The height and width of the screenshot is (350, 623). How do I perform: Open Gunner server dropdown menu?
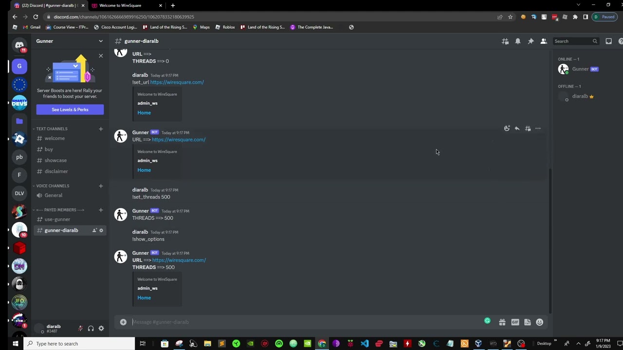70,41
